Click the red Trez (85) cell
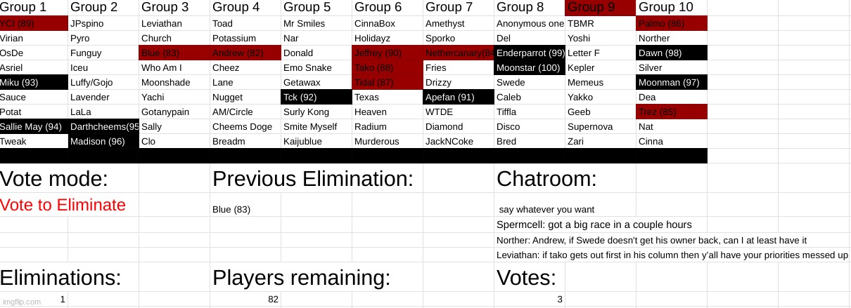Image resolution: width=851 pixels, height=308 pixels. point(672,112)
